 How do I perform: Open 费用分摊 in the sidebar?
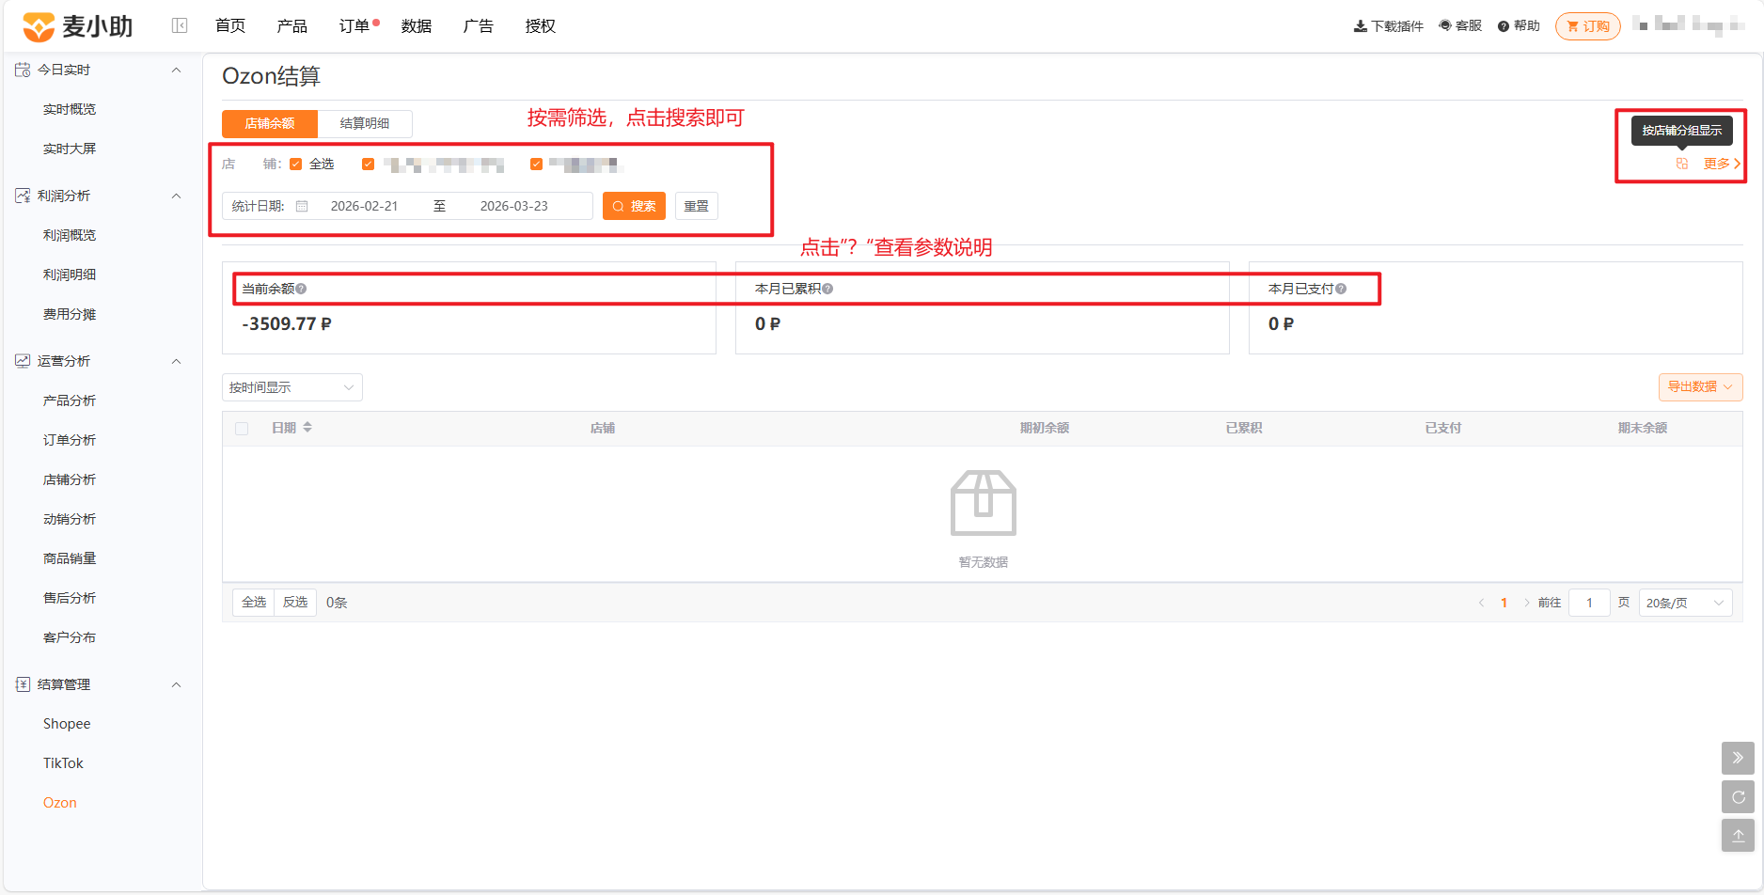click(x=70, y=314)
